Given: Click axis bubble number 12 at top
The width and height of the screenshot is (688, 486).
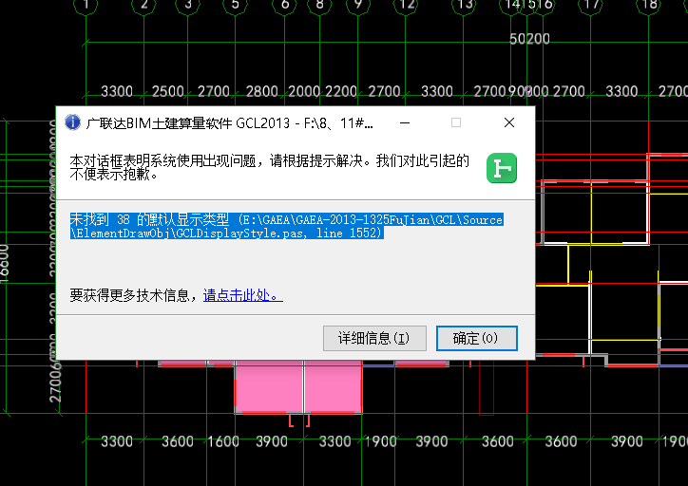Looking at the screenshot, I should click(x=406, y=5).
